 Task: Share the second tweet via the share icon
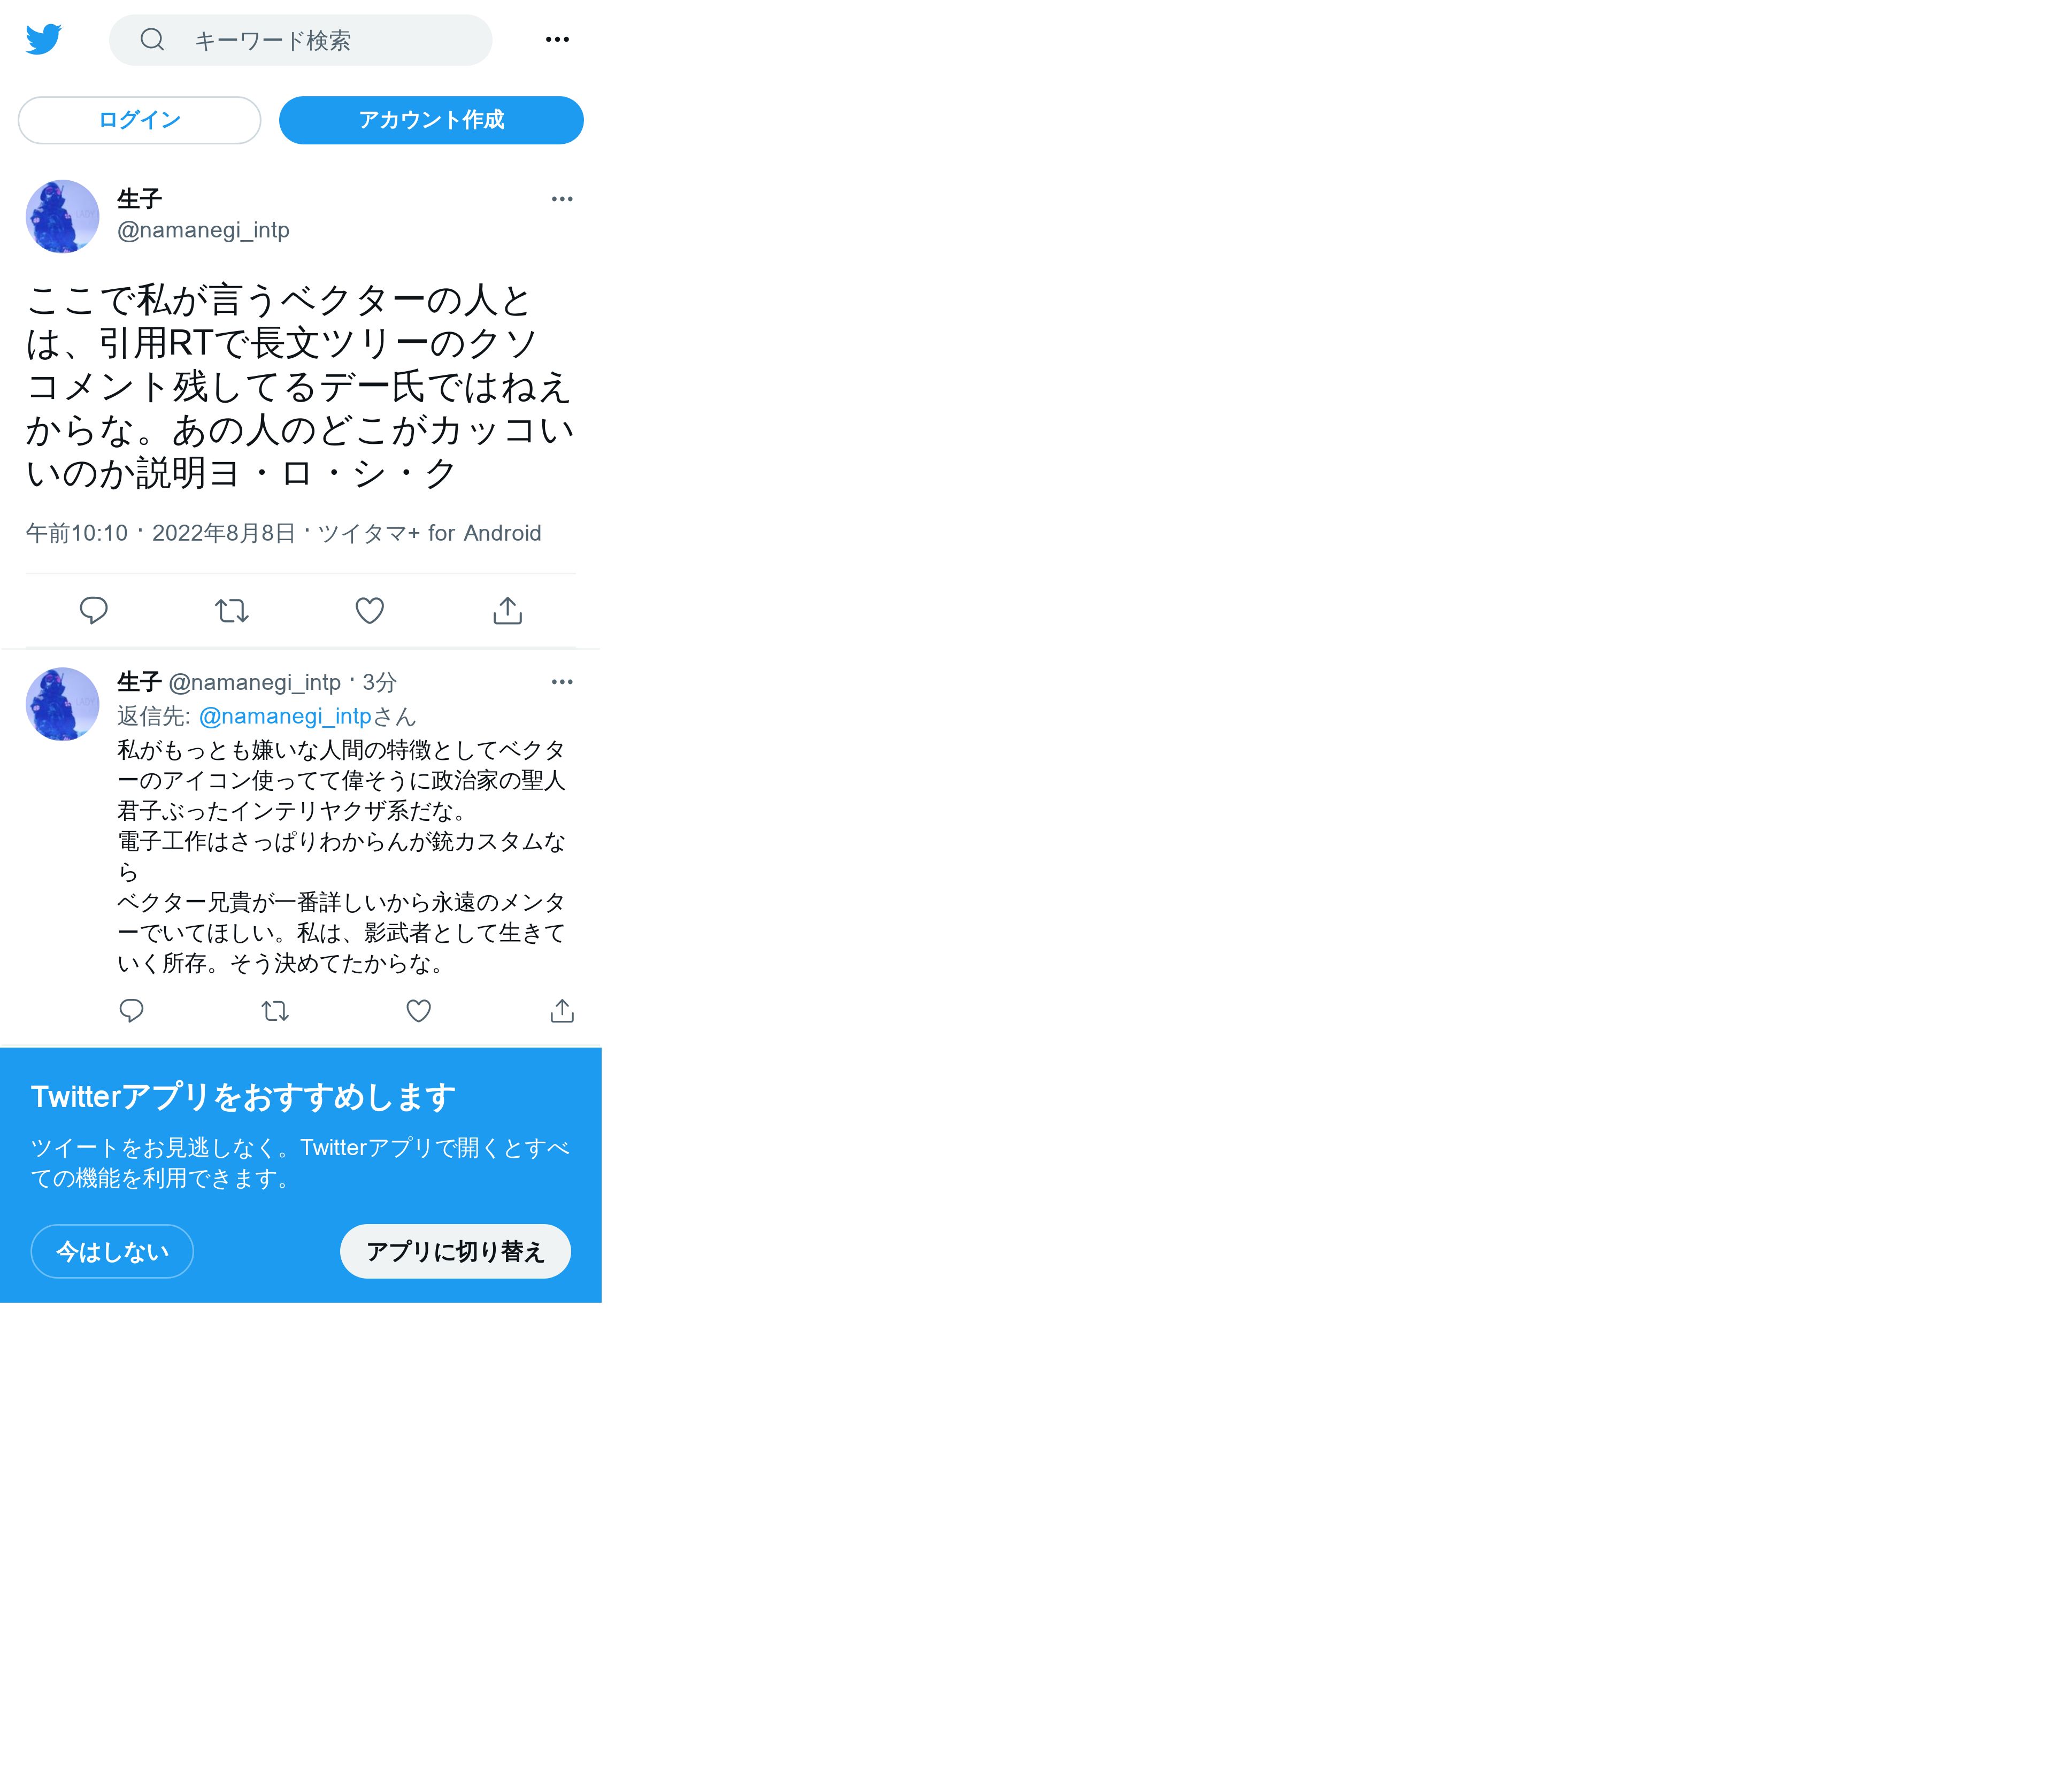[x=562, y=1011]
